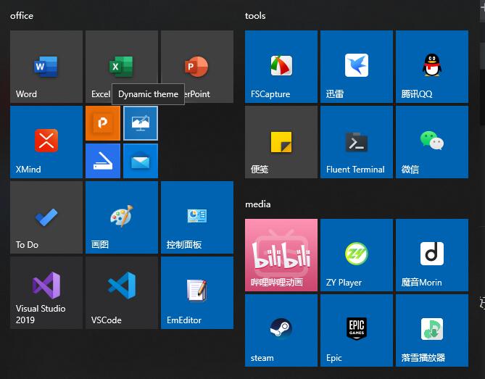Open the VSCode tile
Image resolution: width=485 pixels, height=379 pixels.
(x=121, y=292)
